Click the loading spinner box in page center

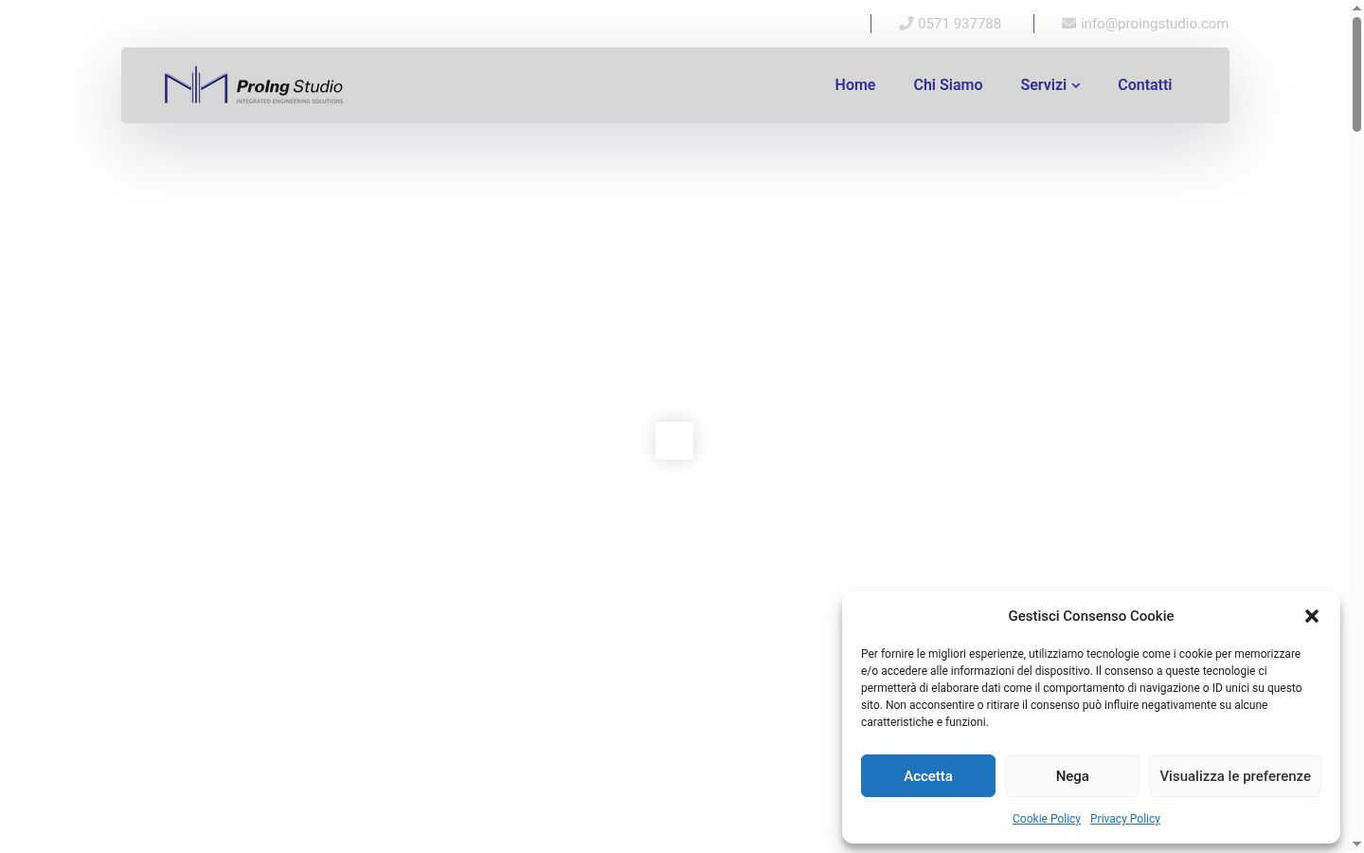(674, 441)
